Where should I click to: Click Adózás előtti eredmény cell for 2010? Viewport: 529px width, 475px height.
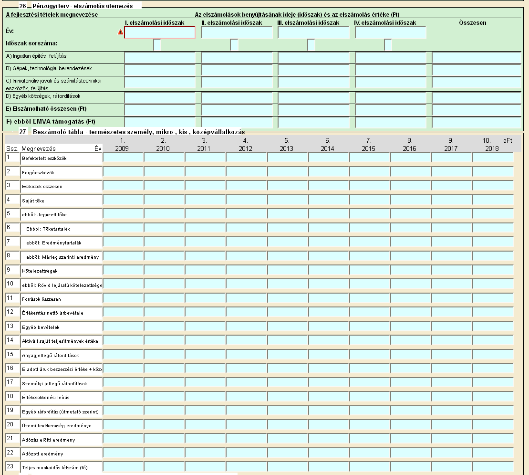coord(164,439)
